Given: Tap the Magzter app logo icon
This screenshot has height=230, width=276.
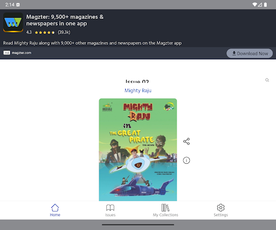Looking at the screenshot, I should pos(13,23).
